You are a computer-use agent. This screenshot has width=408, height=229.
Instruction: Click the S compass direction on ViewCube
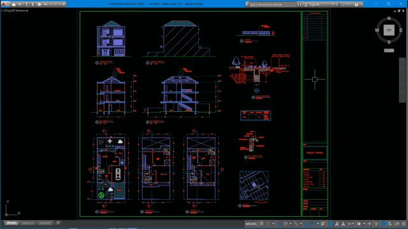[389, 43]
